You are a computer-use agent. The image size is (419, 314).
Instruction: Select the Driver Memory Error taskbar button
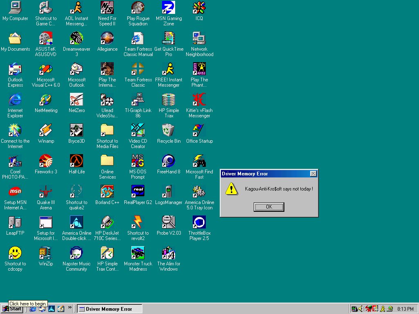(110, 309)
